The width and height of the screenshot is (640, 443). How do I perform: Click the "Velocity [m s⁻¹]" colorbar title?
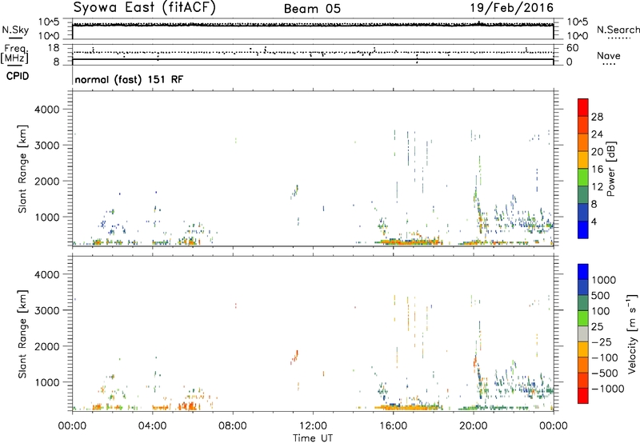632,333
